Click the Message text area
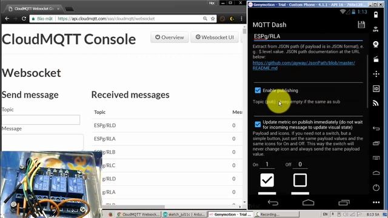The height and width of the screenshot is (218, 388). click(42, 142)
